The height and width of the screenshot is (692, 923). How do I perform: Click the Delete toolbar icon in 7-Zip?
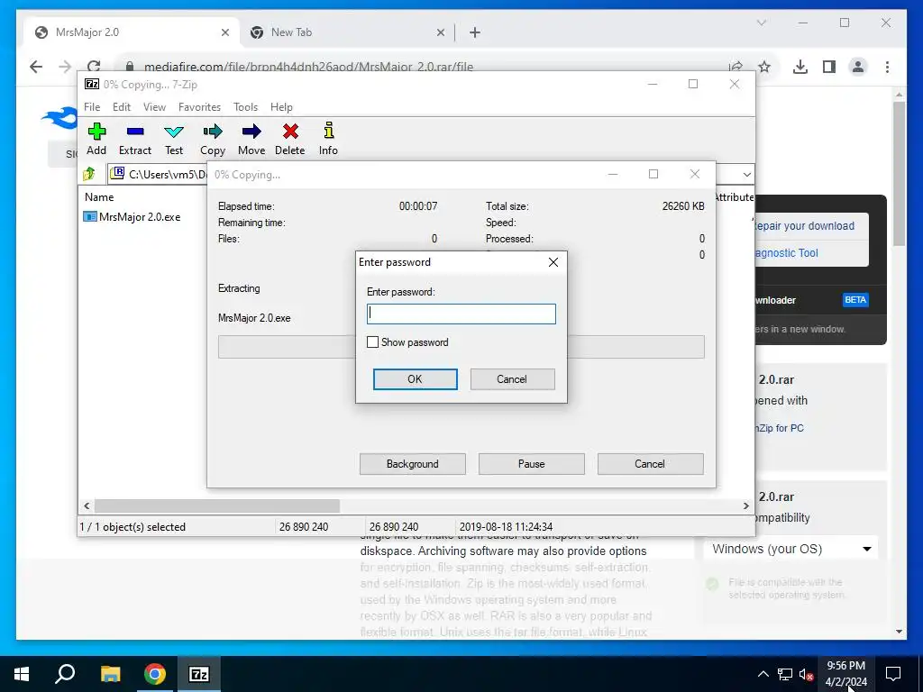tap(290, 139)
